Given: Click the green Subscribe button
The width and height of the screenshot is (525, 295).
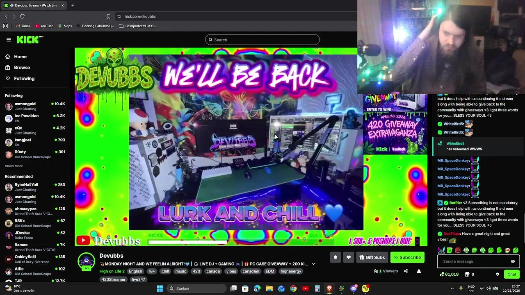Looking at the screenshot, I should [407, 257].
